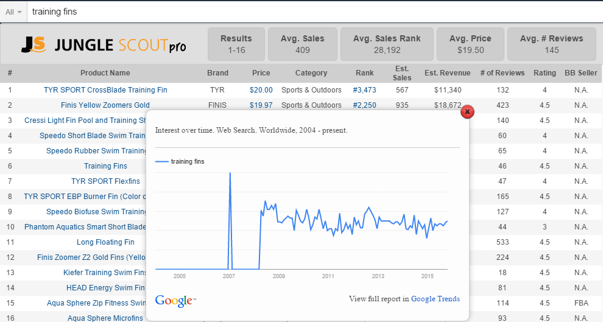Image resolution: width=603 pixels, height=322 pixels.
Task: Select the 423 reviews cell
Action: pyautogui.click(x=503, y=105)
